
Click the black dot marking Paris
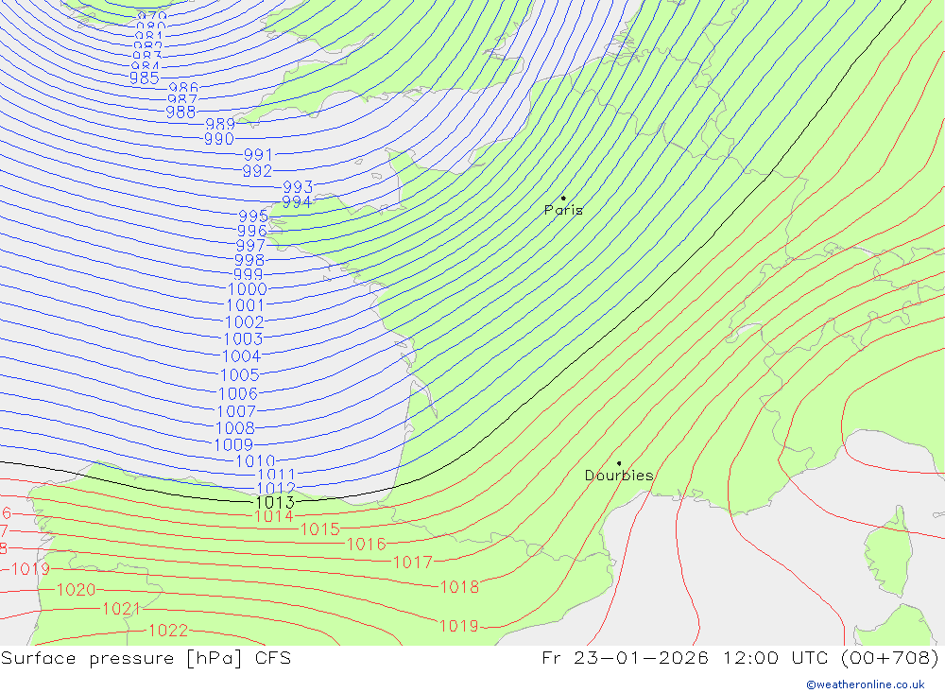click(563, 198)
